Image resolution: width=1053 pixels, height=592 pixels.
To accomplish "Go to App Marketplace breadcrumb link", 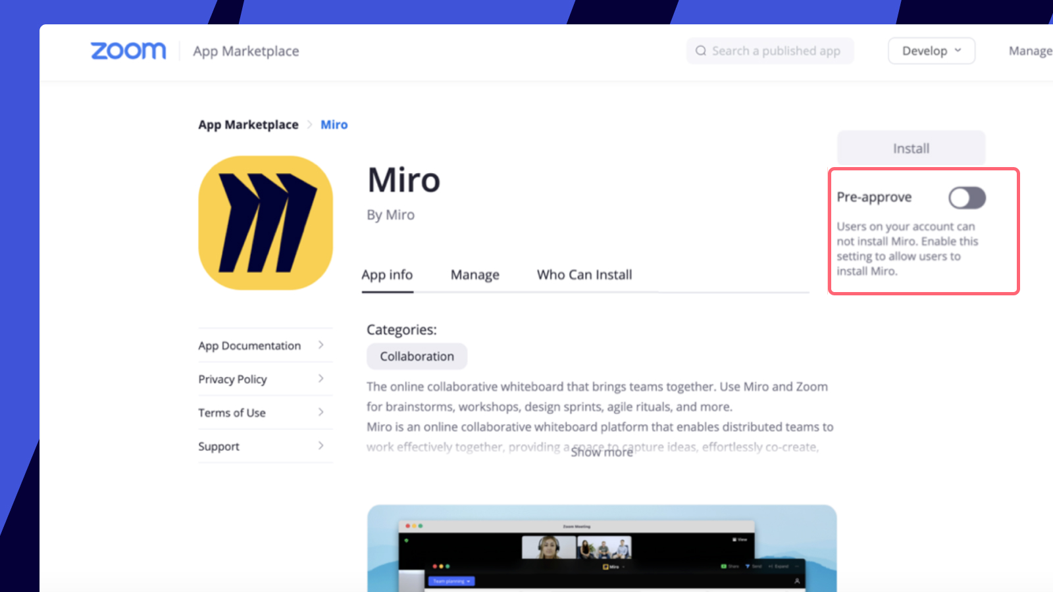I will (x=248, y=125).
